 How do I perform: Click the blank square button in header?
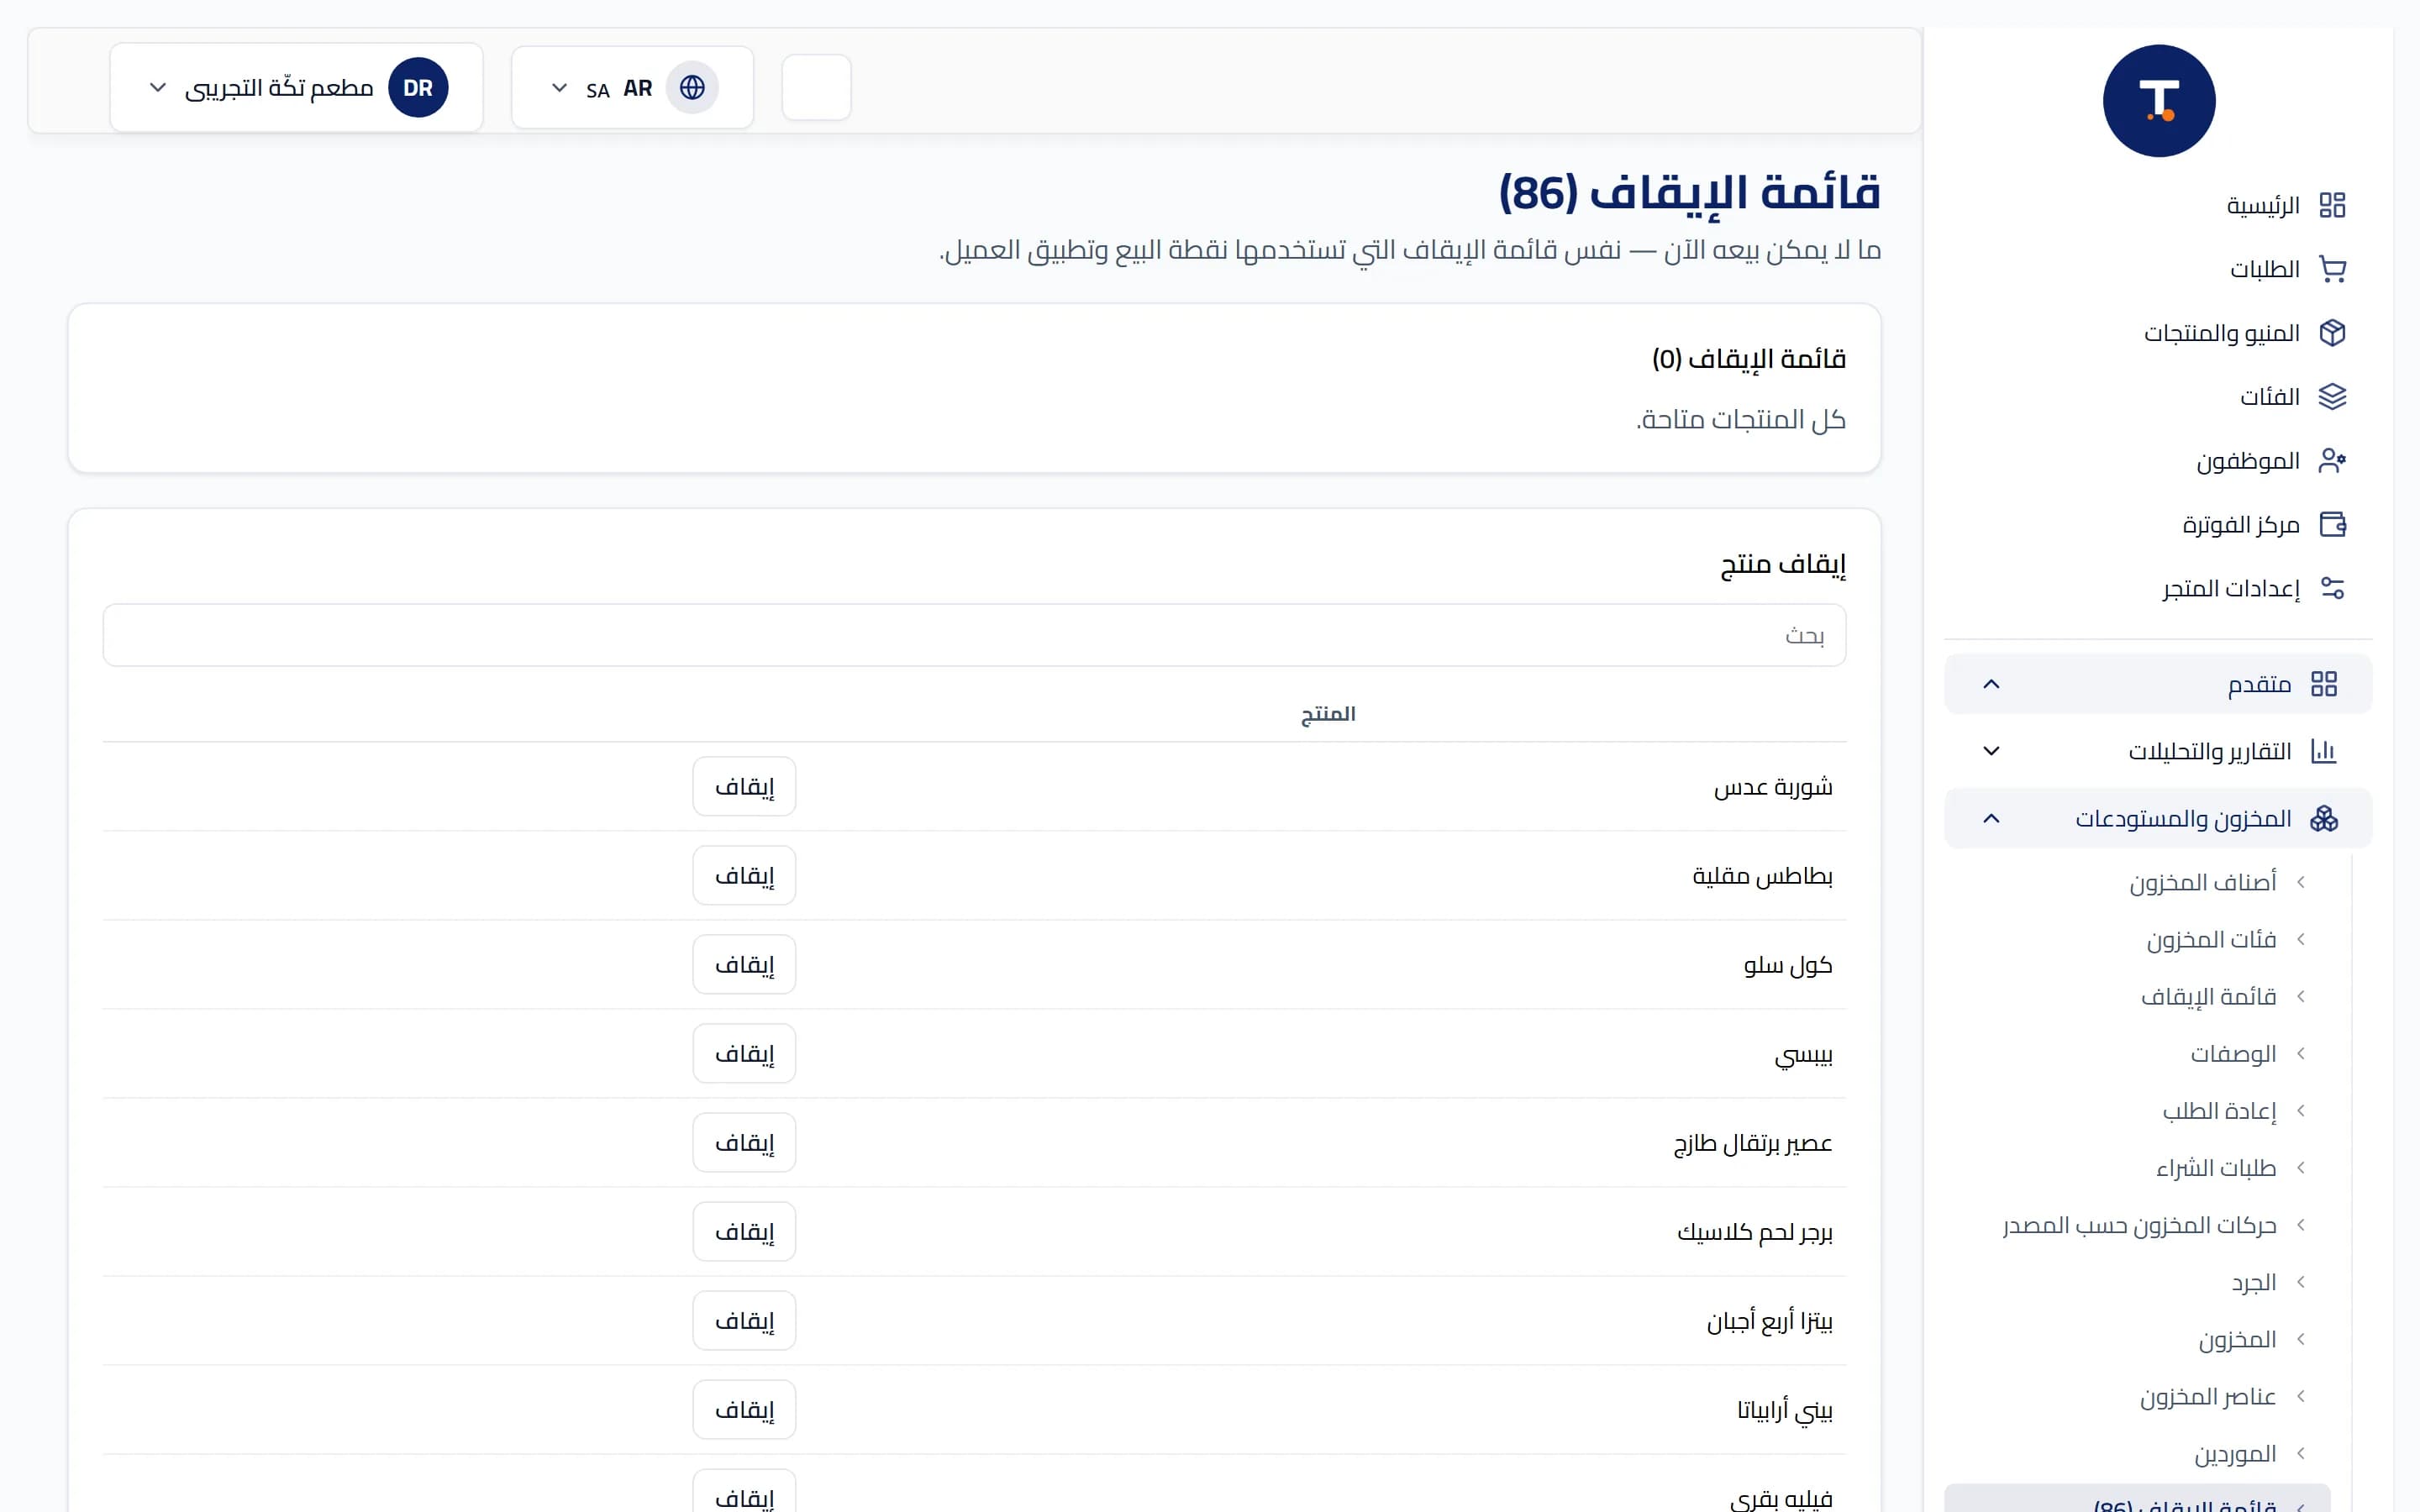pyautogui.click(x=816, y=88)
